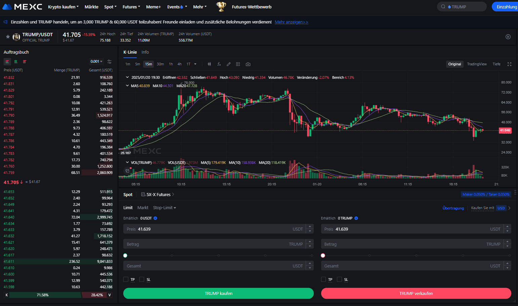This screenshot has height=306, width=518.
Task: Collapse the MA indicator row chevron
Action: [x=127, y=85]
